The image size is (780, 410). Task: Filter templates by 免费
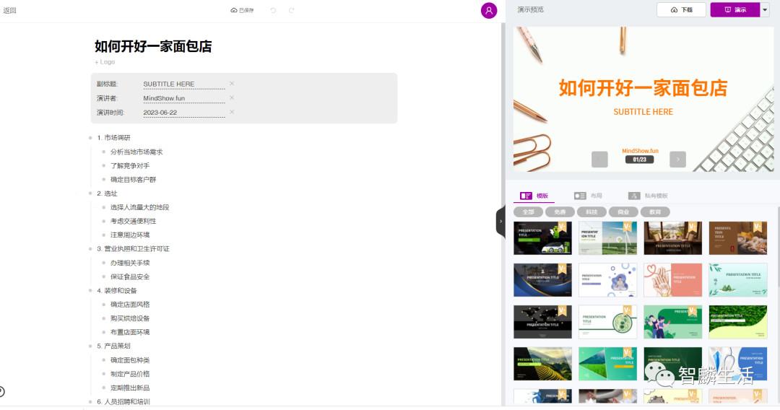click(x=560, y=211)
